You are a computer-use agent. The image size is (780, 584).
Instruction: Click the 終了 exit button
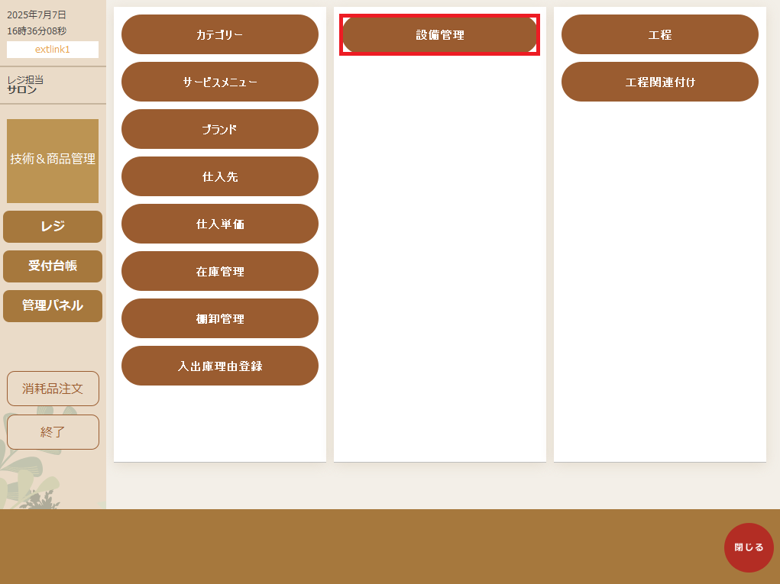pyautogui.click(x=53, y=432)
